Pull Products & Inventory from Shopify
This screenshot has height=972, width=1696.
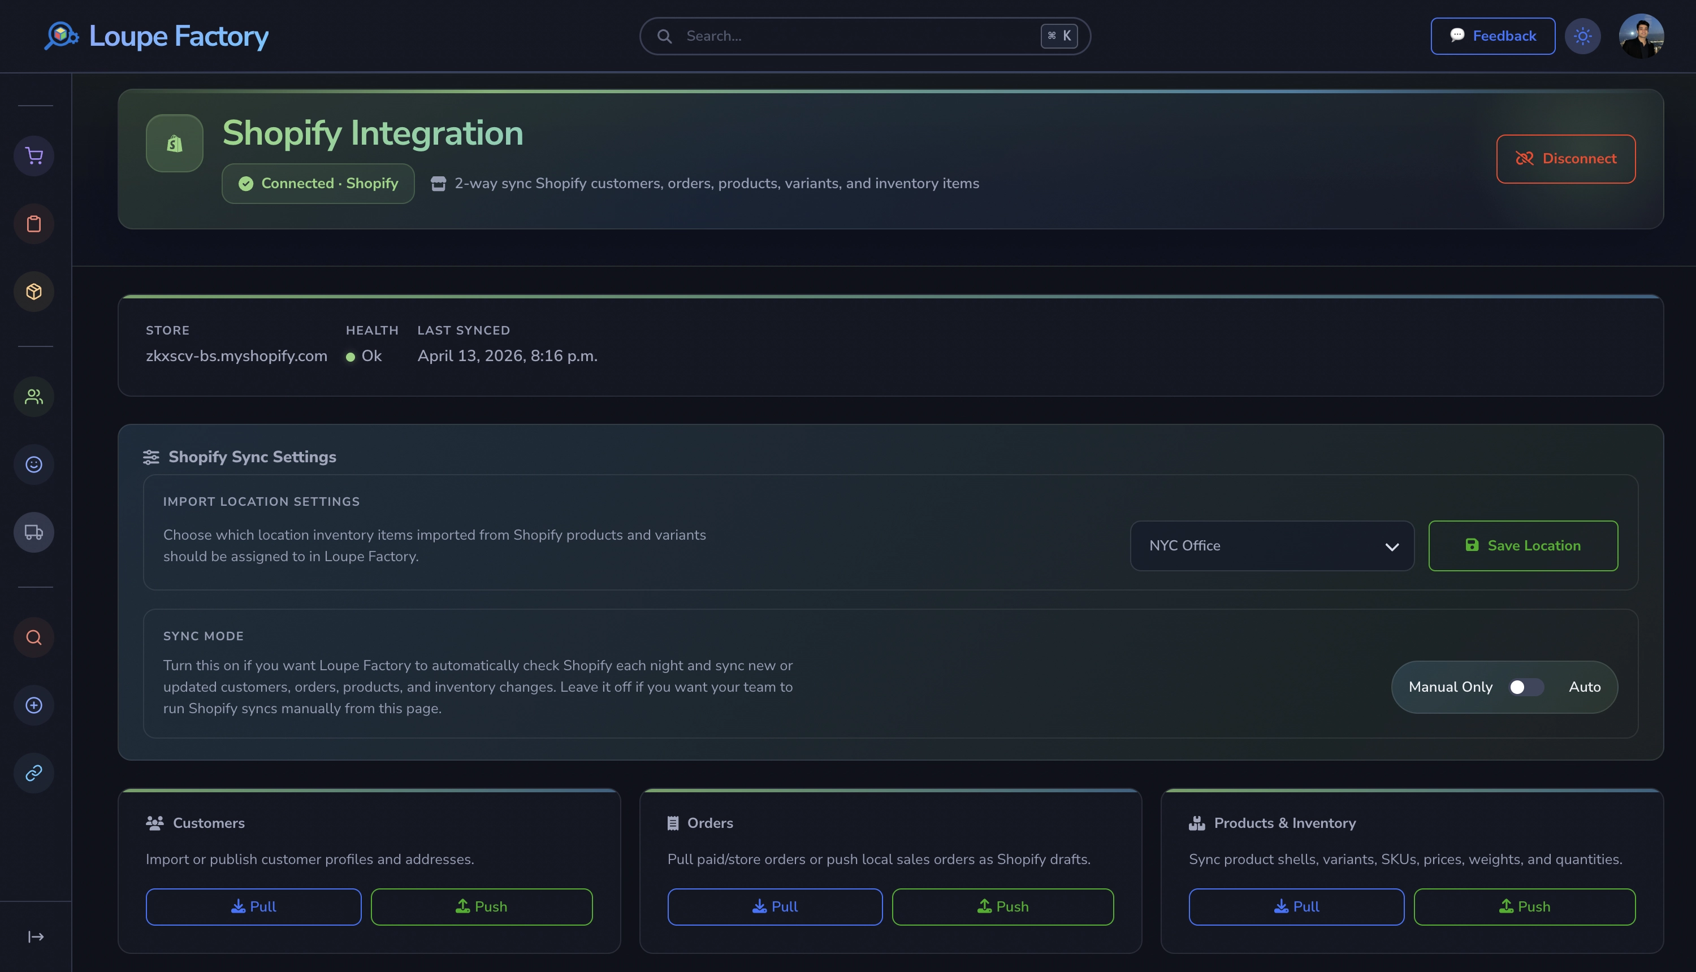(x=1297, y=906)
